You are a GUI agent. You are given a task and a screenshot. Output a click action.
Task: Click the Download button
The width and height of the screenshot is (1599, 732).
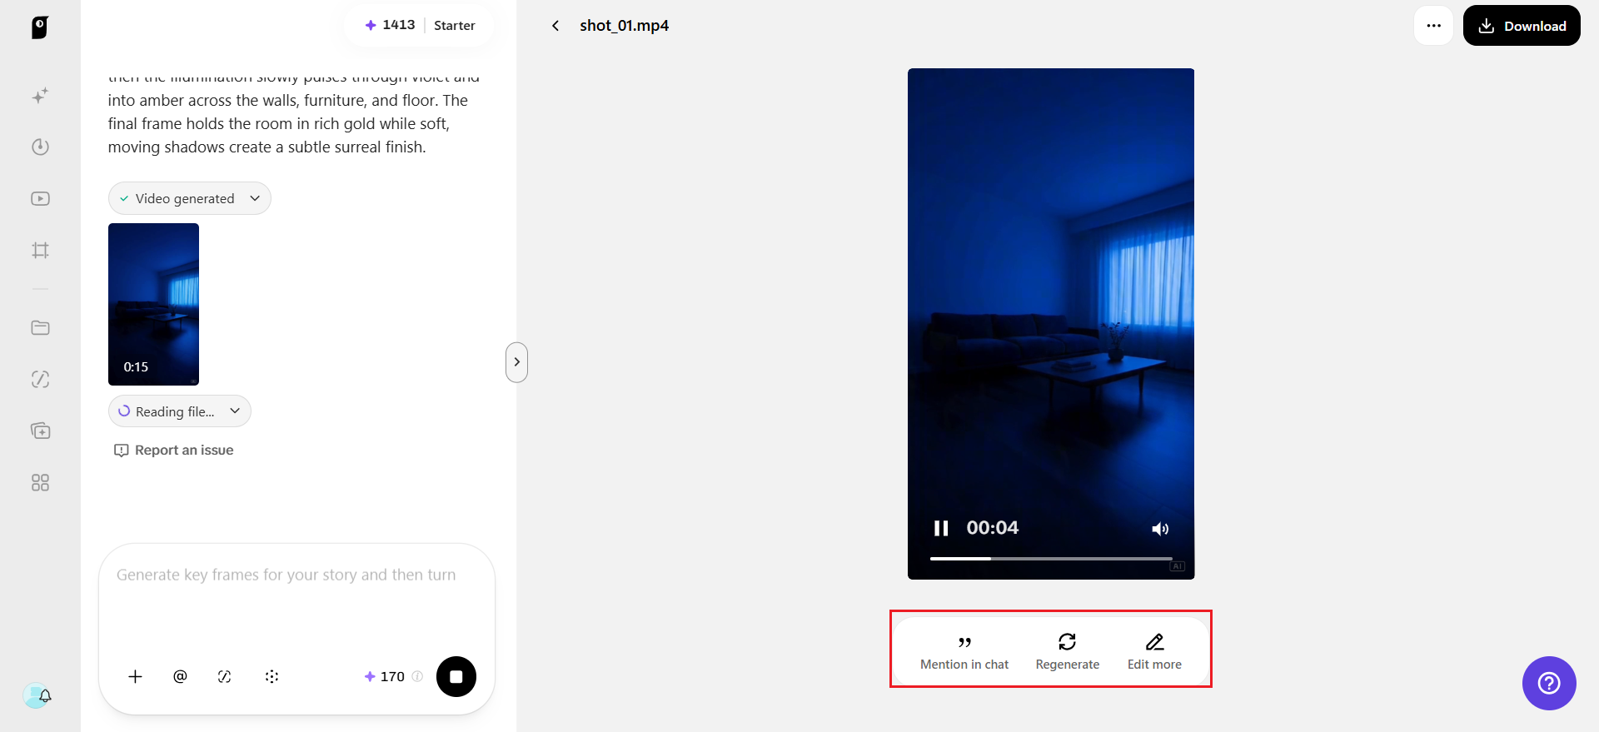tap(1522, 26)
